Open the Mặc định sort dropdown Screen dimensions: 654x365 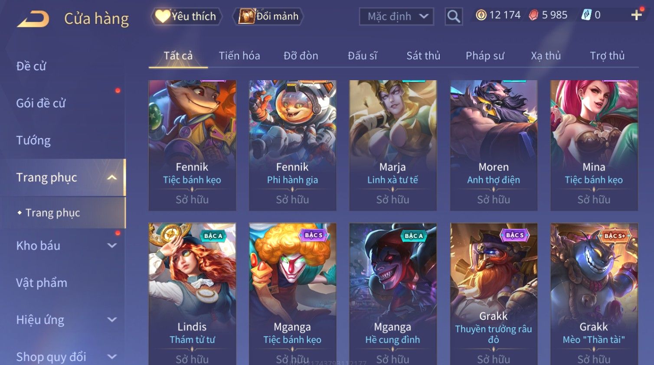[396, 16]
